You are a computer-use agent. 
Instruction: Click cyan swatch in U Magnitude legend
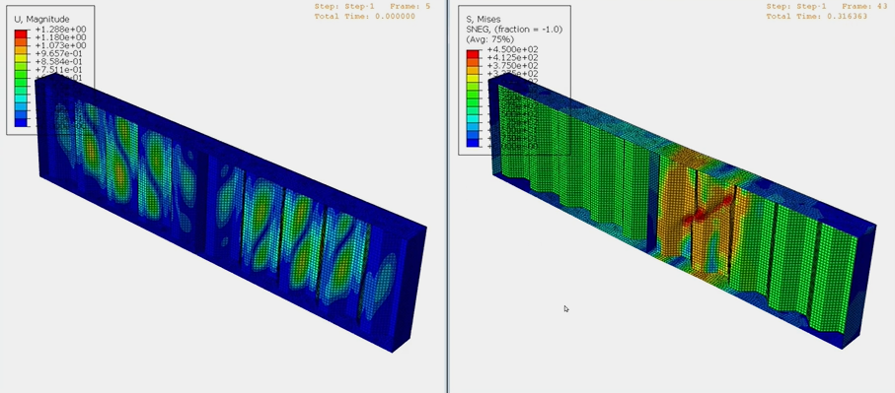(x=21, y=98)
